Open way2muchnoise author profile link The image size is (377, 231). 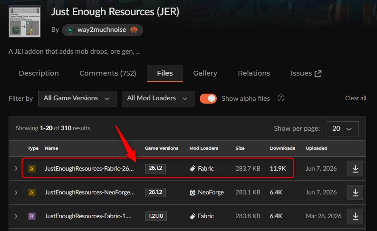[102, 30]
